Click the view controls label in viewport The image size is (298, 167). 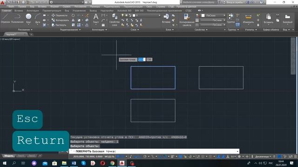pyautogui.click(x=10, y=39)
